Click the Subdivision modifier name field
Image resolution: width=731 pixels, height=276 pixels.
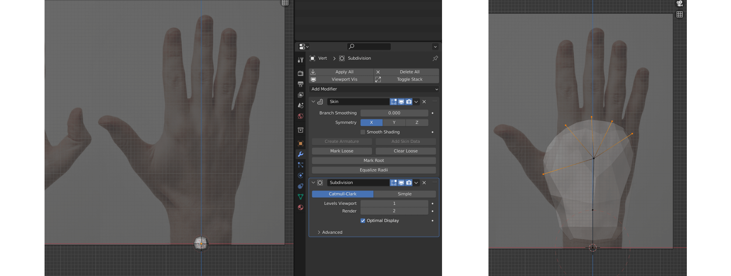[x=358, y=182]
